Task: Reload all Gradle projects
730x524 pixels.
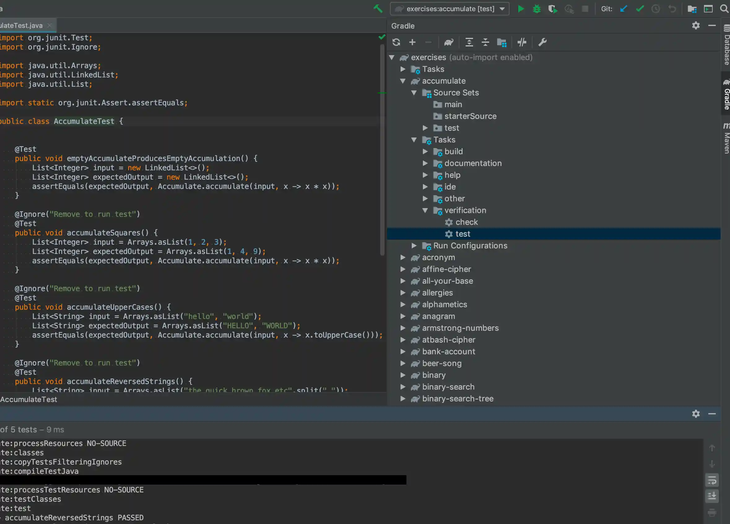Action: point(396,42)
